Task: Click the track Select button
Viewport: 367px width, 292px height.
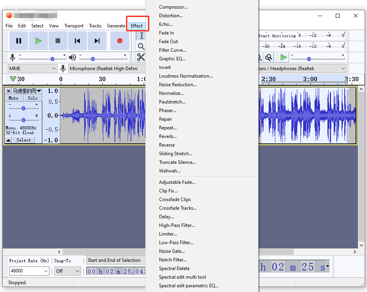Action: [24, 140]
